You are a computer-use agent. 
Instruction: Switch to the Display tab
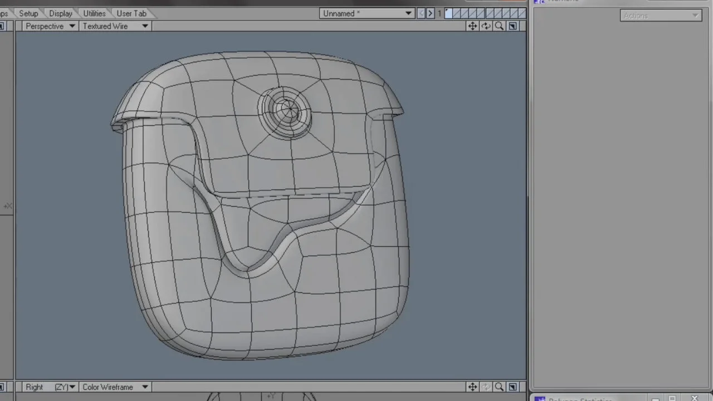click(61, 13)
